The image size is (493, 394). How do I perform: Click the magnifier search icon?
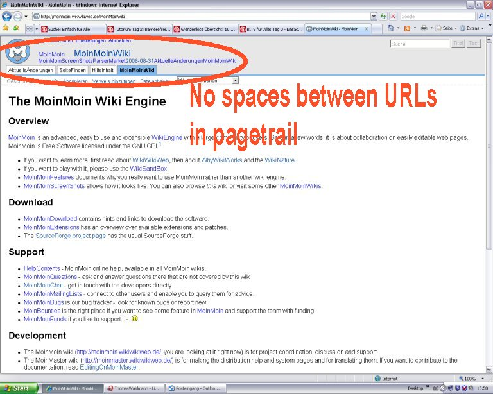pos(481,16)
